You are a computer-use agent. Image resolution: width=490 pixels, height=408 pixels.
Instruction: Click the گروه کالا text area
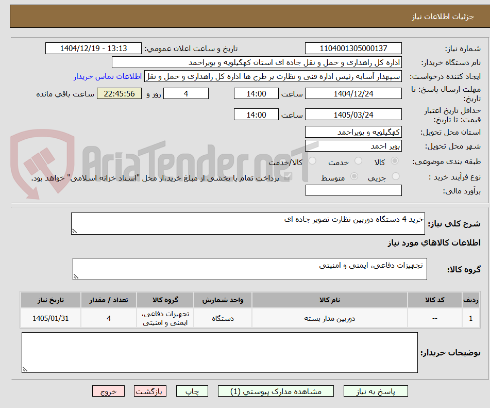pos(250,269)
